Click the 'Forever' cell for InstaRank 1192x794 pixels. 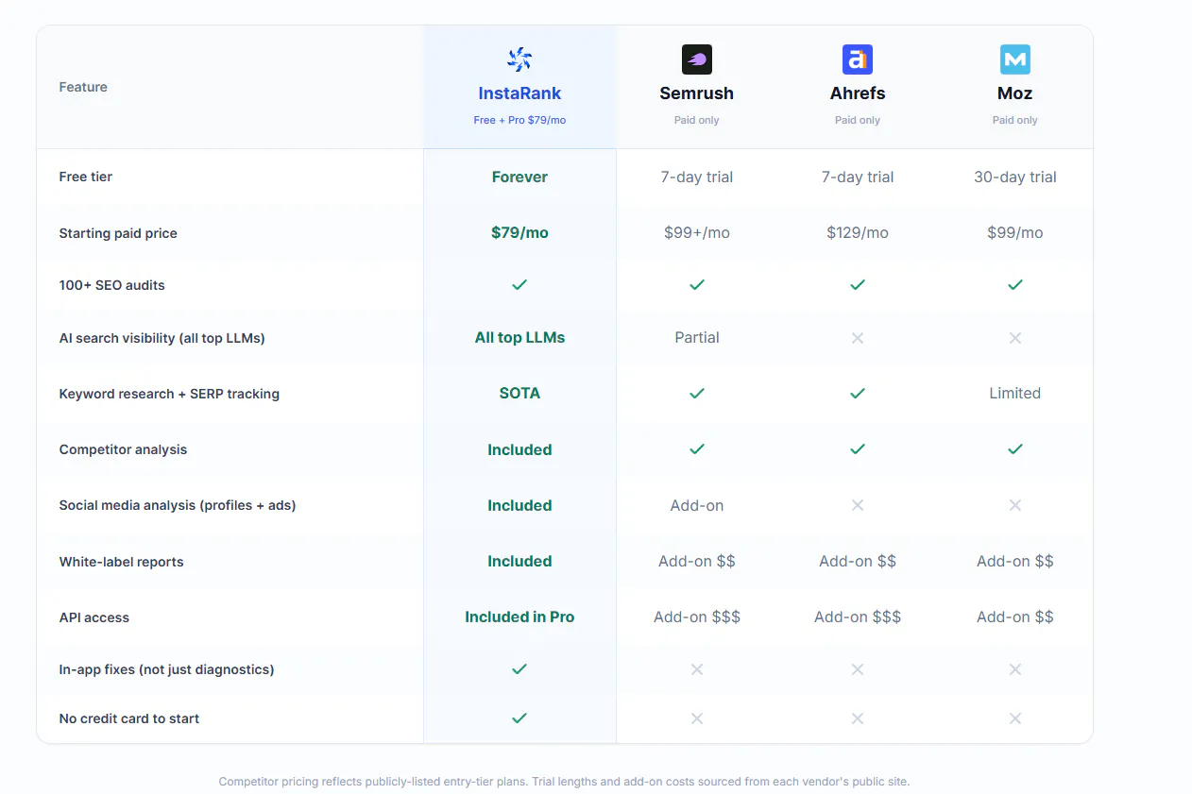click(519, 177)
